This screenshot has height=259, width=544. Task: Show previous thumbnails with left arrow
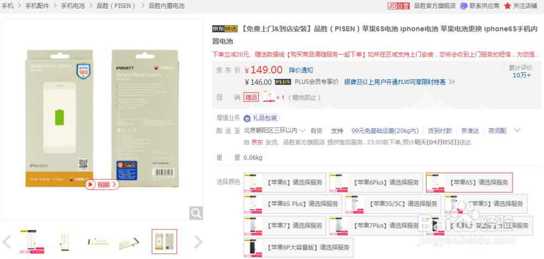[7, 242]
